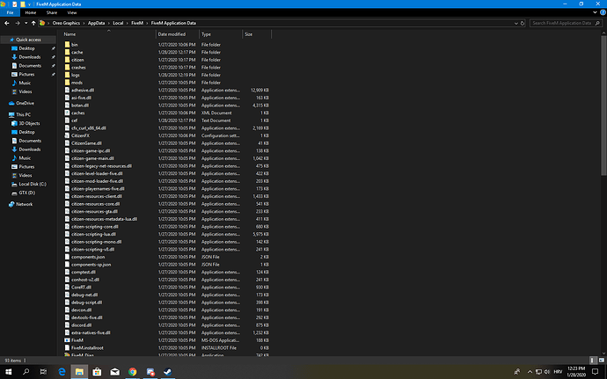The image size is (607, 379).
Task: Expand breadcrumb arrow after Oreo Graphics
Action: coord(84,23)
